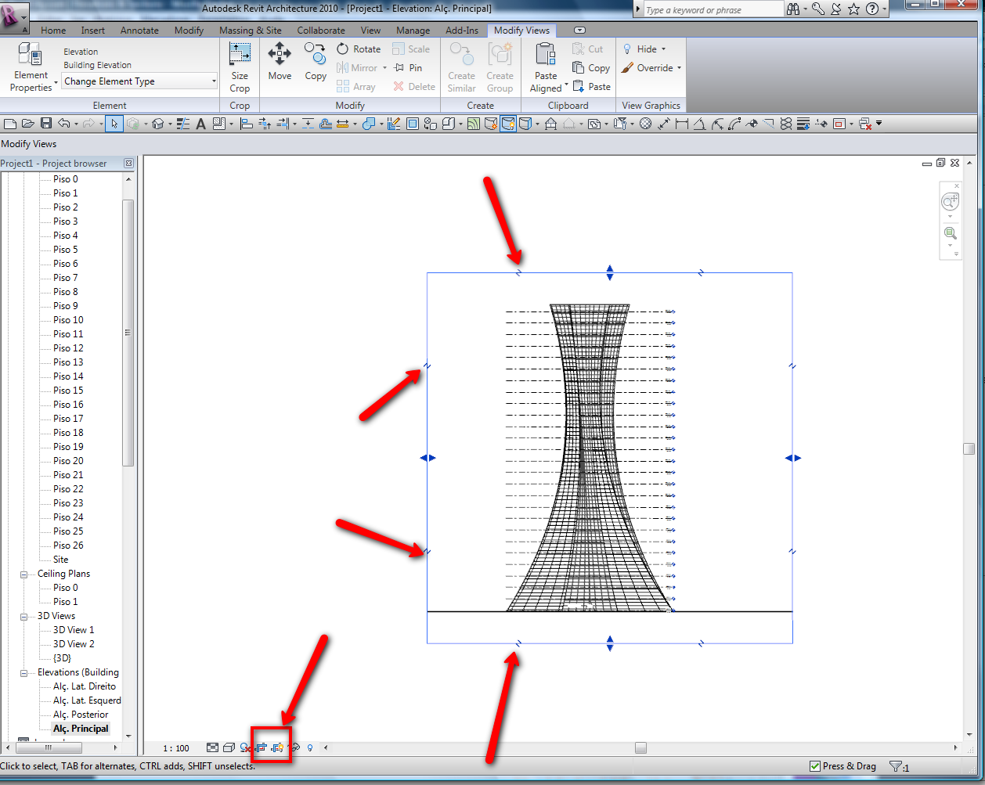Click the view horizontal scrollbar thumb

[641, 748]
